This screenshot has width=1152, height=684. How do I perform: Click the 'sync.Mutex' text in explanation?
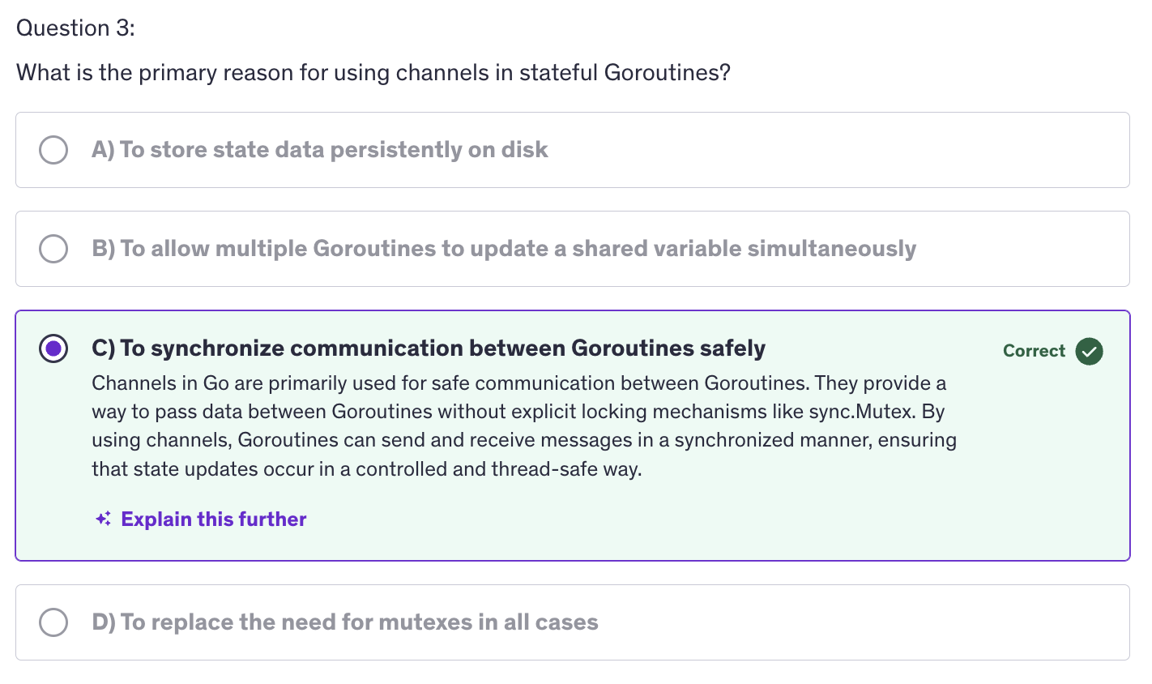coord(863,412)
